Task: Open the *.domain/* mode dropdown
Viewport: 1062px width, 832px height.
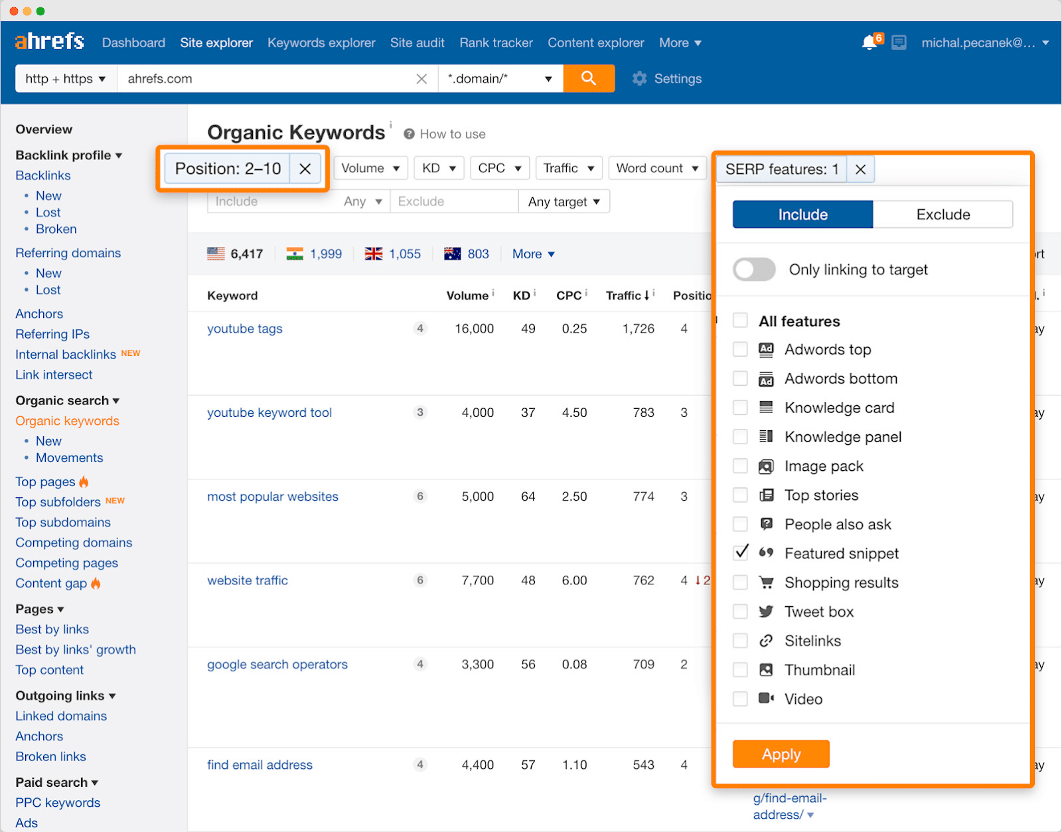Action: point(500,78)
